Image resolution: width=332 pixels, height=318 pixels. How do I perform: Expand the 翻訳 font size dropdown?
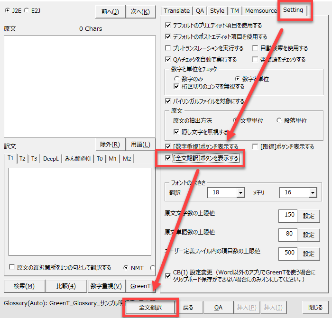tap(240, 193)
